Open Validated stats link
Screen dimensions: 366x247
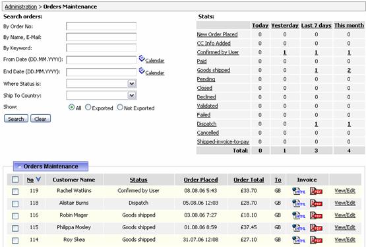[207, 106]
